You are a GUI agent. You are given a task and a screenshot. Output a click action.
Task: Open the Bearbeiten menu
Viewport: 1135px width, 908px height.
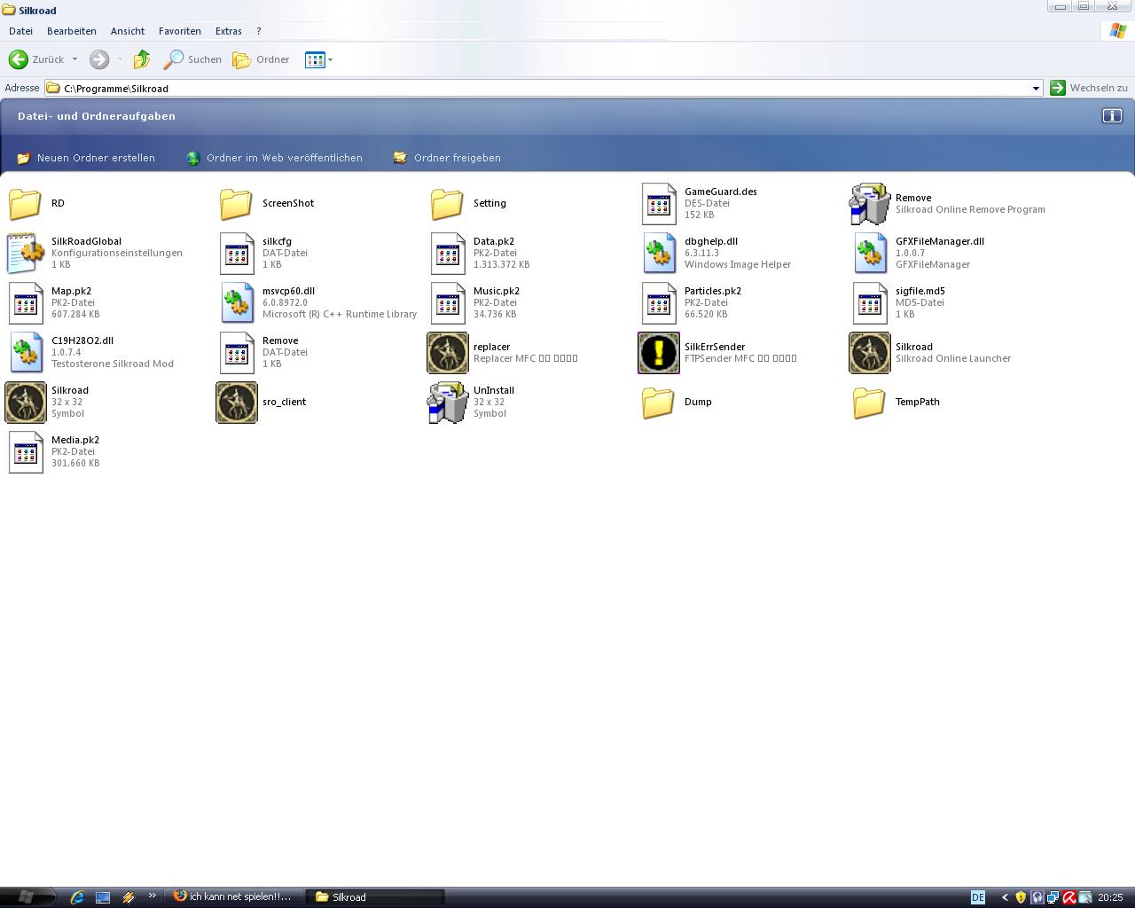(x=71, y=31)
